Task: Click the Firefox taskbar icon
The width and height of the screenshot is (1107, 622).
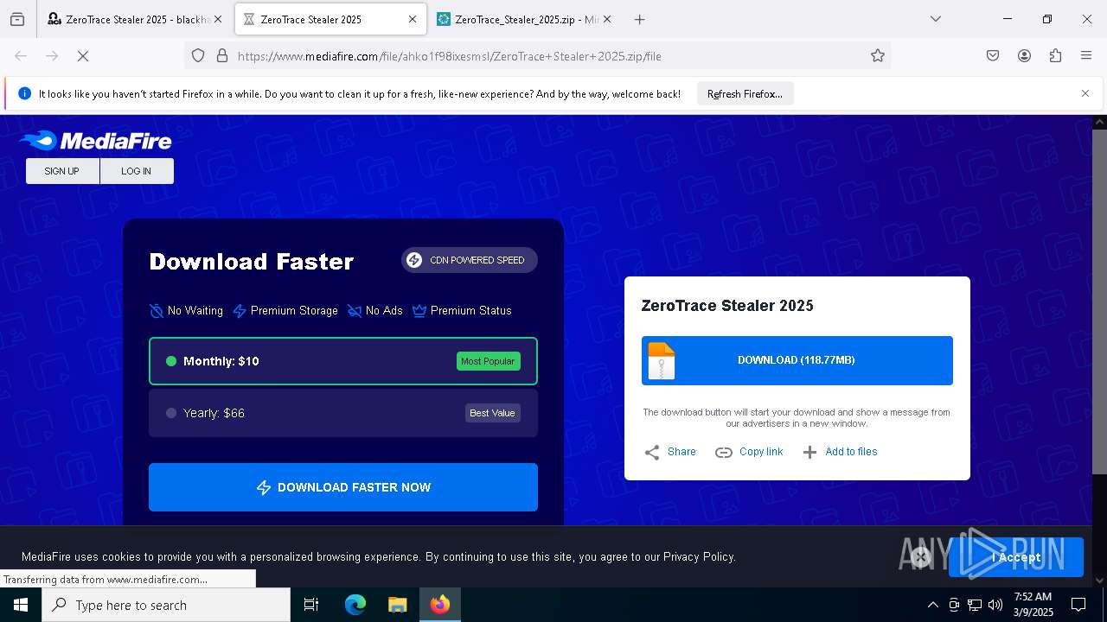Action: 440,605
